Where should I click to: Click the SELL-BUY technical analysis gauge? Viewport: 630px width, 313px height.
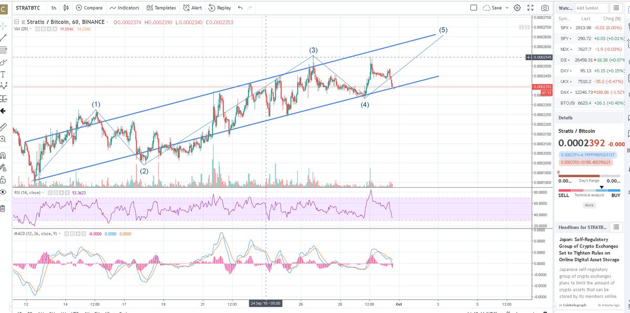coord(589,190)
